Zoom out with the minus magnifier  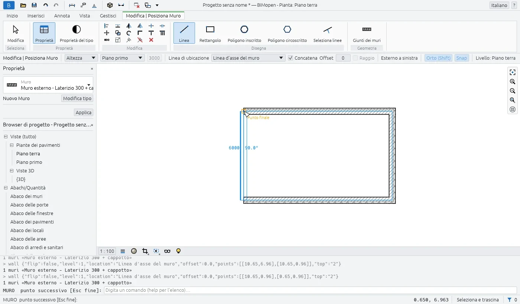click(513, 91)
